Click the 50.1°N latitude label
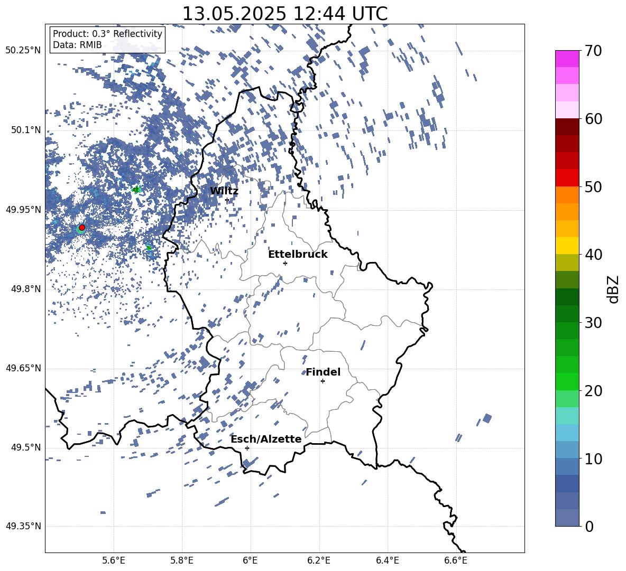This screenshot has width=626, height=571. 26,130
